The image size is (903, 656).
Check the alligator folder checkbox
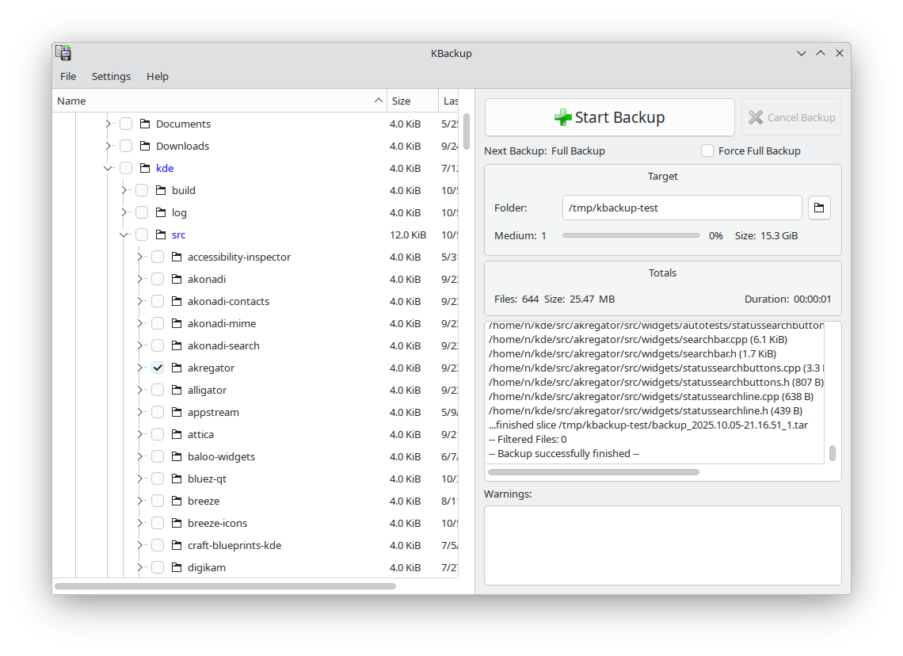tap(158, 390)
